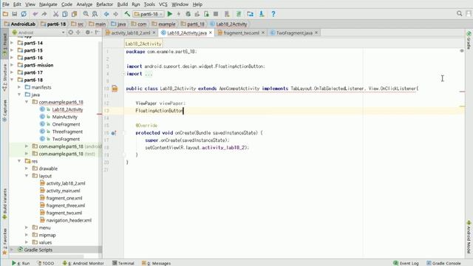The height and width of the screenshot is (266, 473).
Task: Open the Gradle Console
Action: (x=443, y=263)
